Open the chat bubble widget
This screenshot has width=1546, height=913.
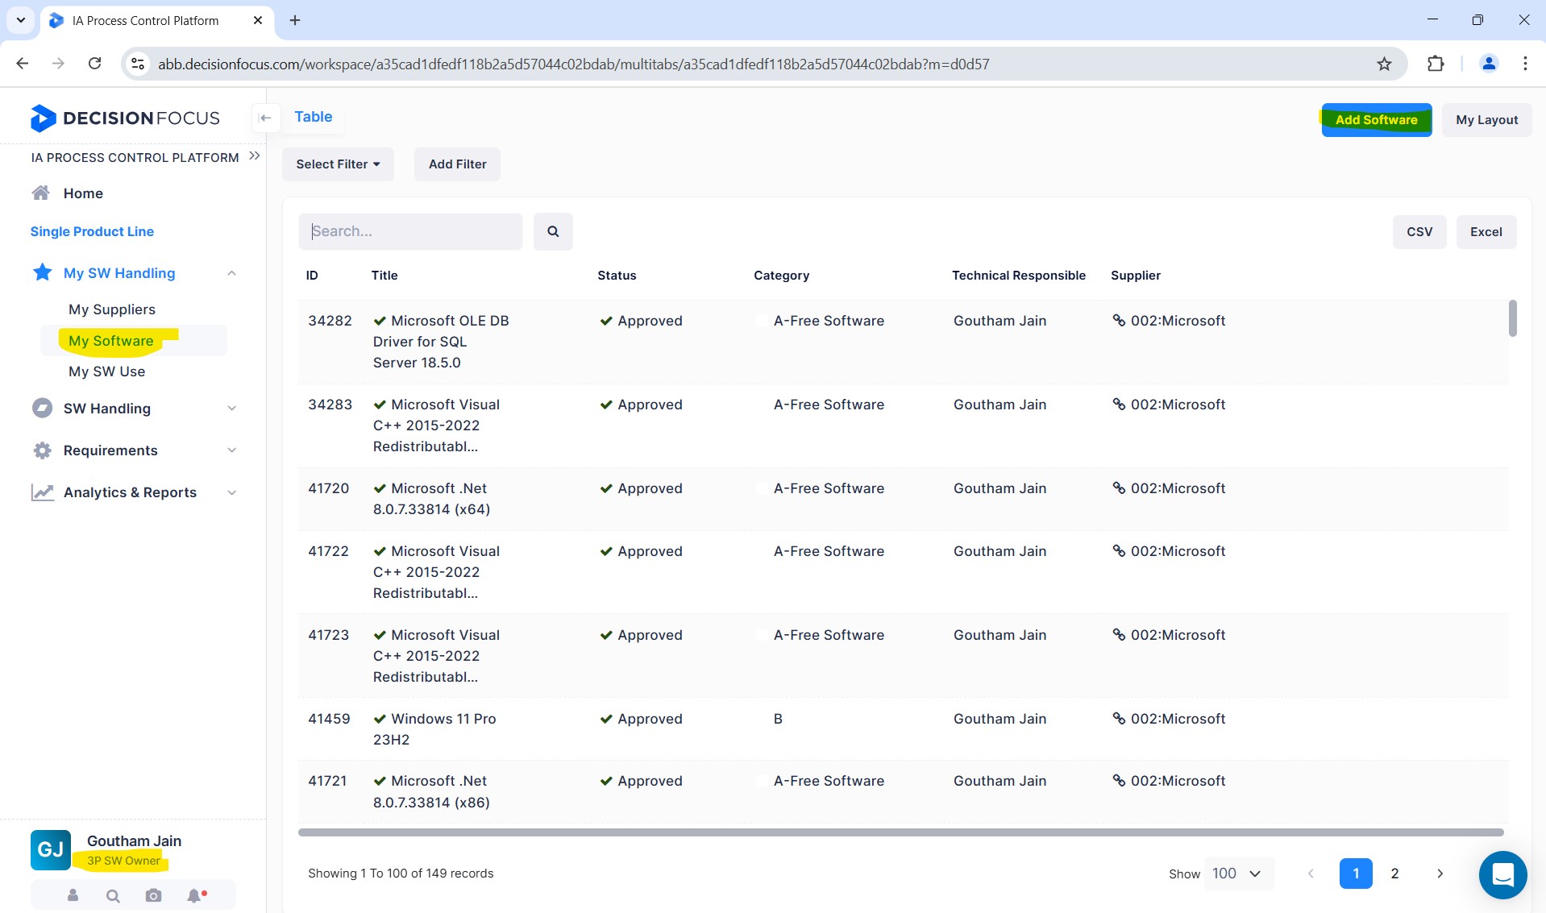(1502, 874)
